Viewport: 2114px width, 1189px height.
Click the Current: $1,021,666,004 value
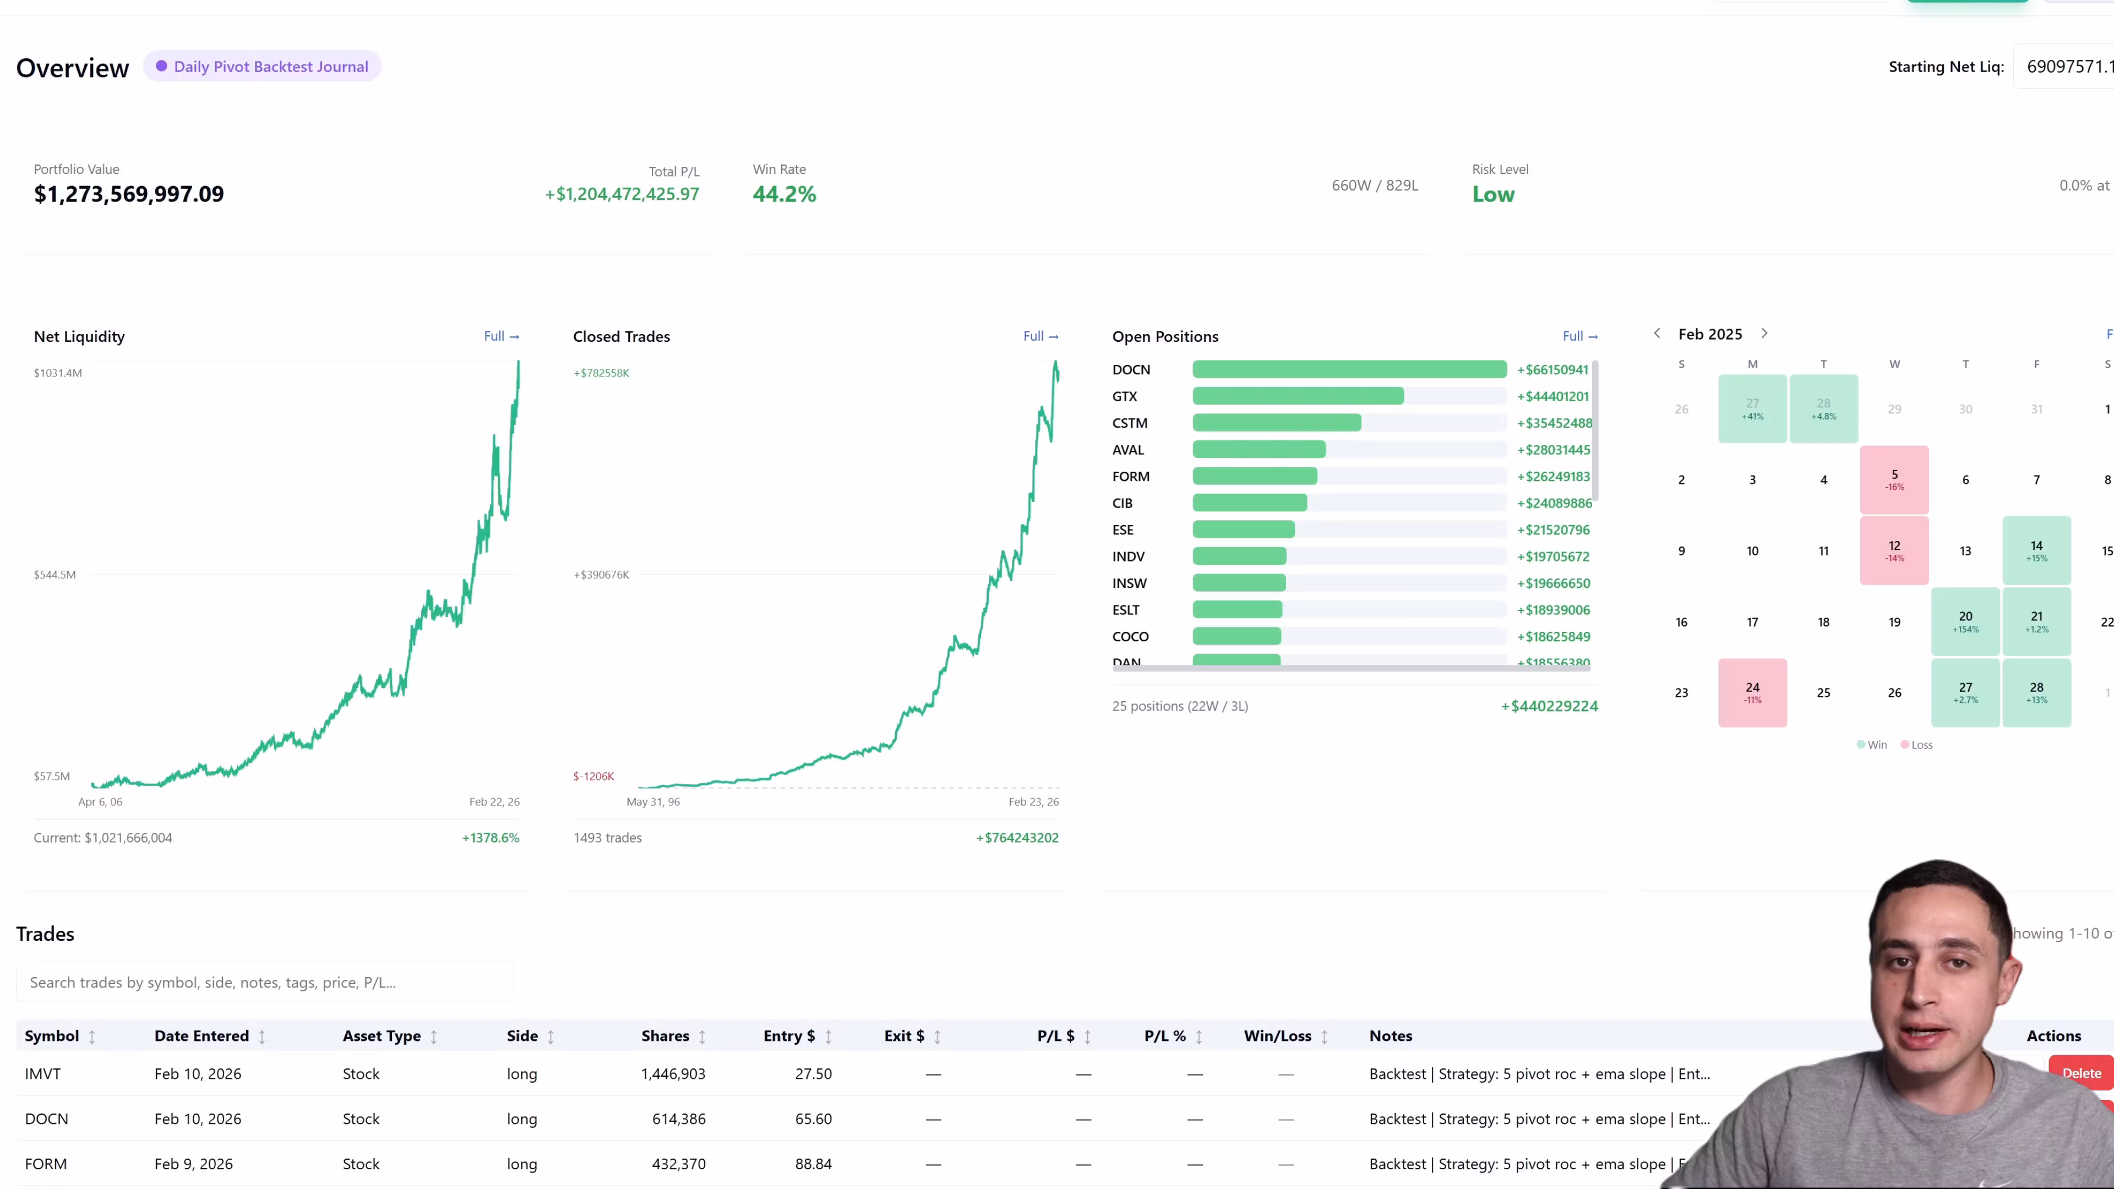tap(102, 838)
